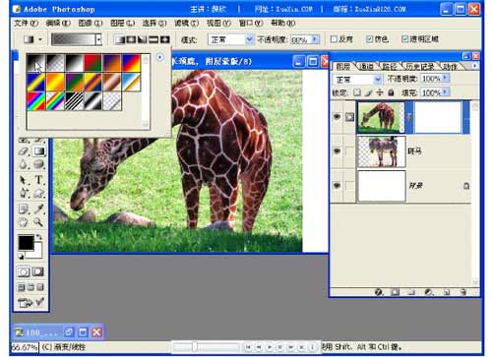Choose Reflected gradient style
This screenshot has width=492, height=357.
pyautogui.click(x=154, y=40)
